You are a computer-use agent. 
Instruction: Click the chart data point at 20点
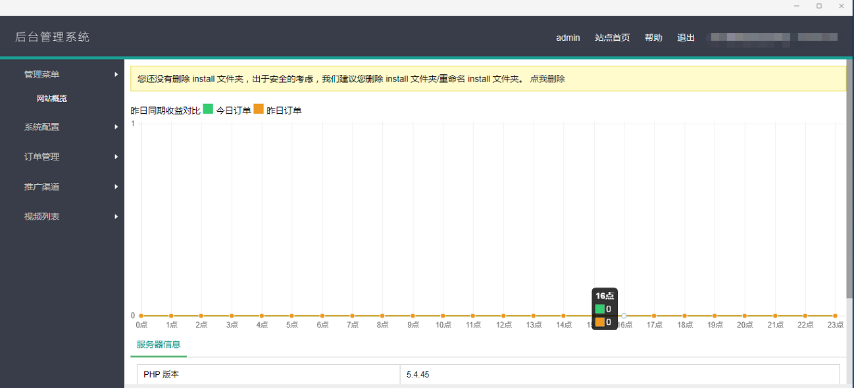745,316
